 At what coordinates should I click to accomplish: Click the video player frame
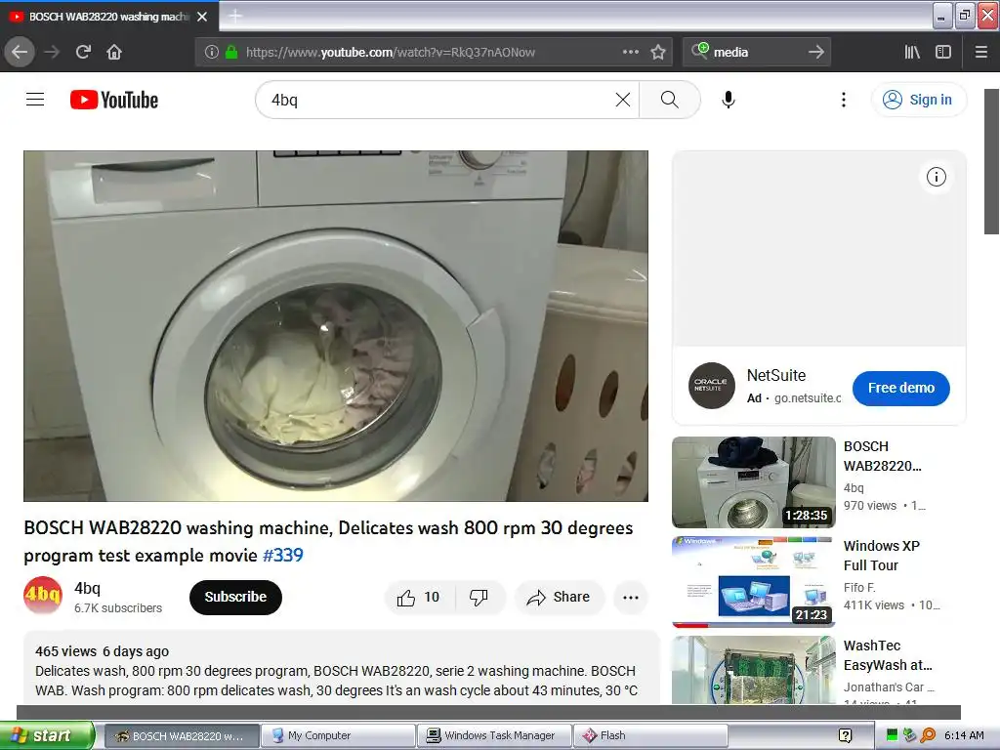point(336,326)
